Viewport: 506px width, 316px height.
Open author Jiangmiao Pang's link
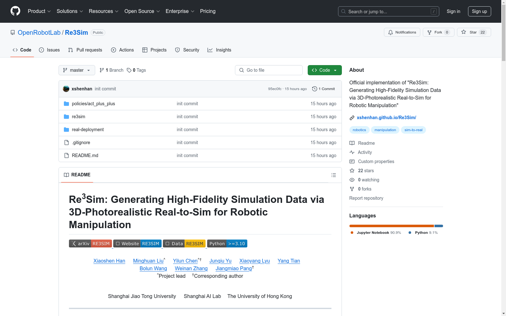point(234,269)
